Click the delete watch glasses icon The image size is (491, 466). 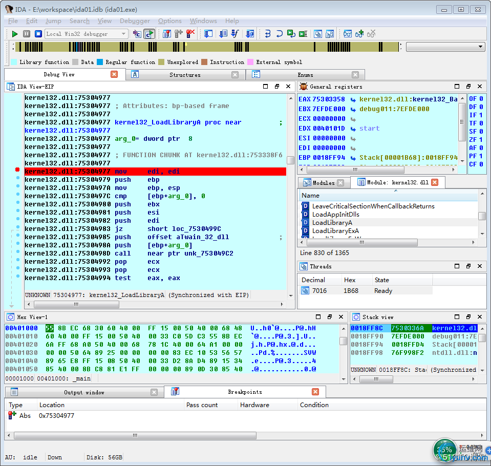click(x=371, y=34)
